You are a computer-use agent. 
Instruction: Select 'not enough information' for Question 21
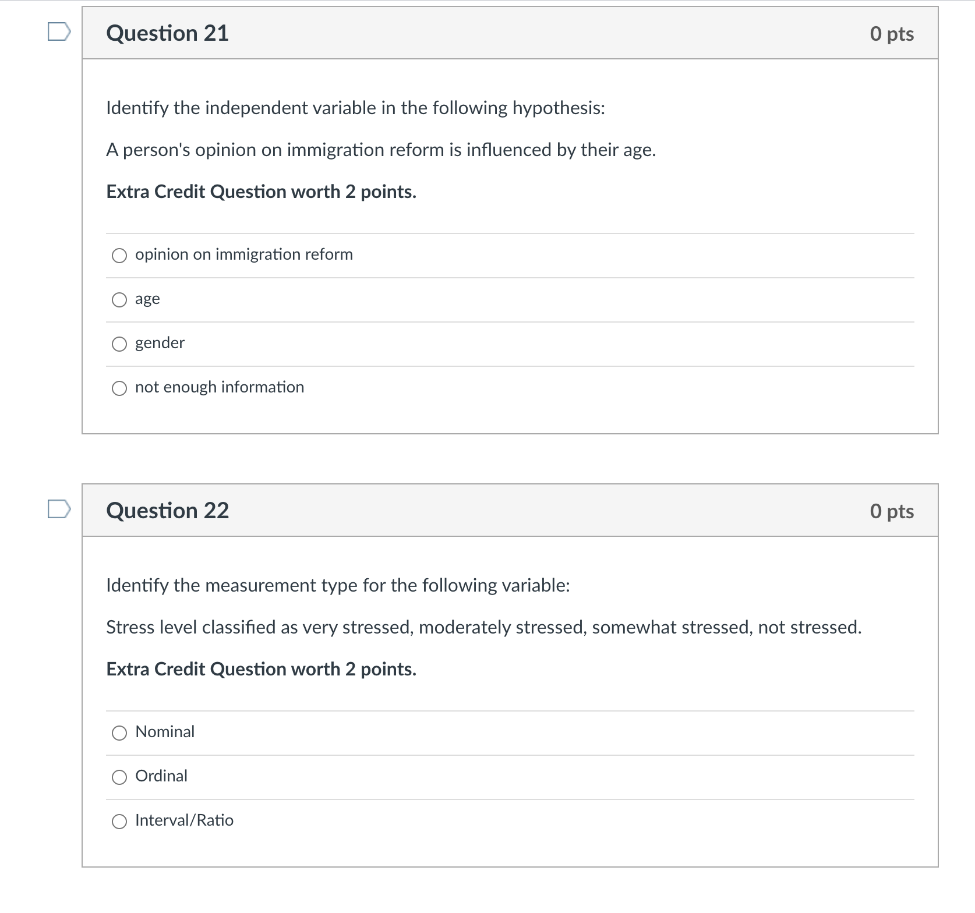[x=119, y=388]
